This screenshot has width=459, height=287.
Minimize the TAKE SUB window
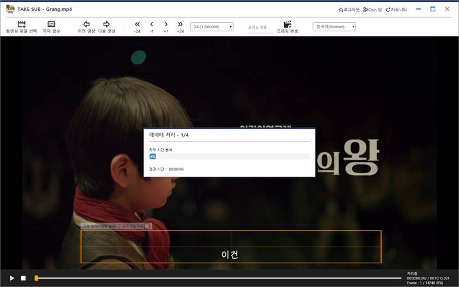[419, 9]
